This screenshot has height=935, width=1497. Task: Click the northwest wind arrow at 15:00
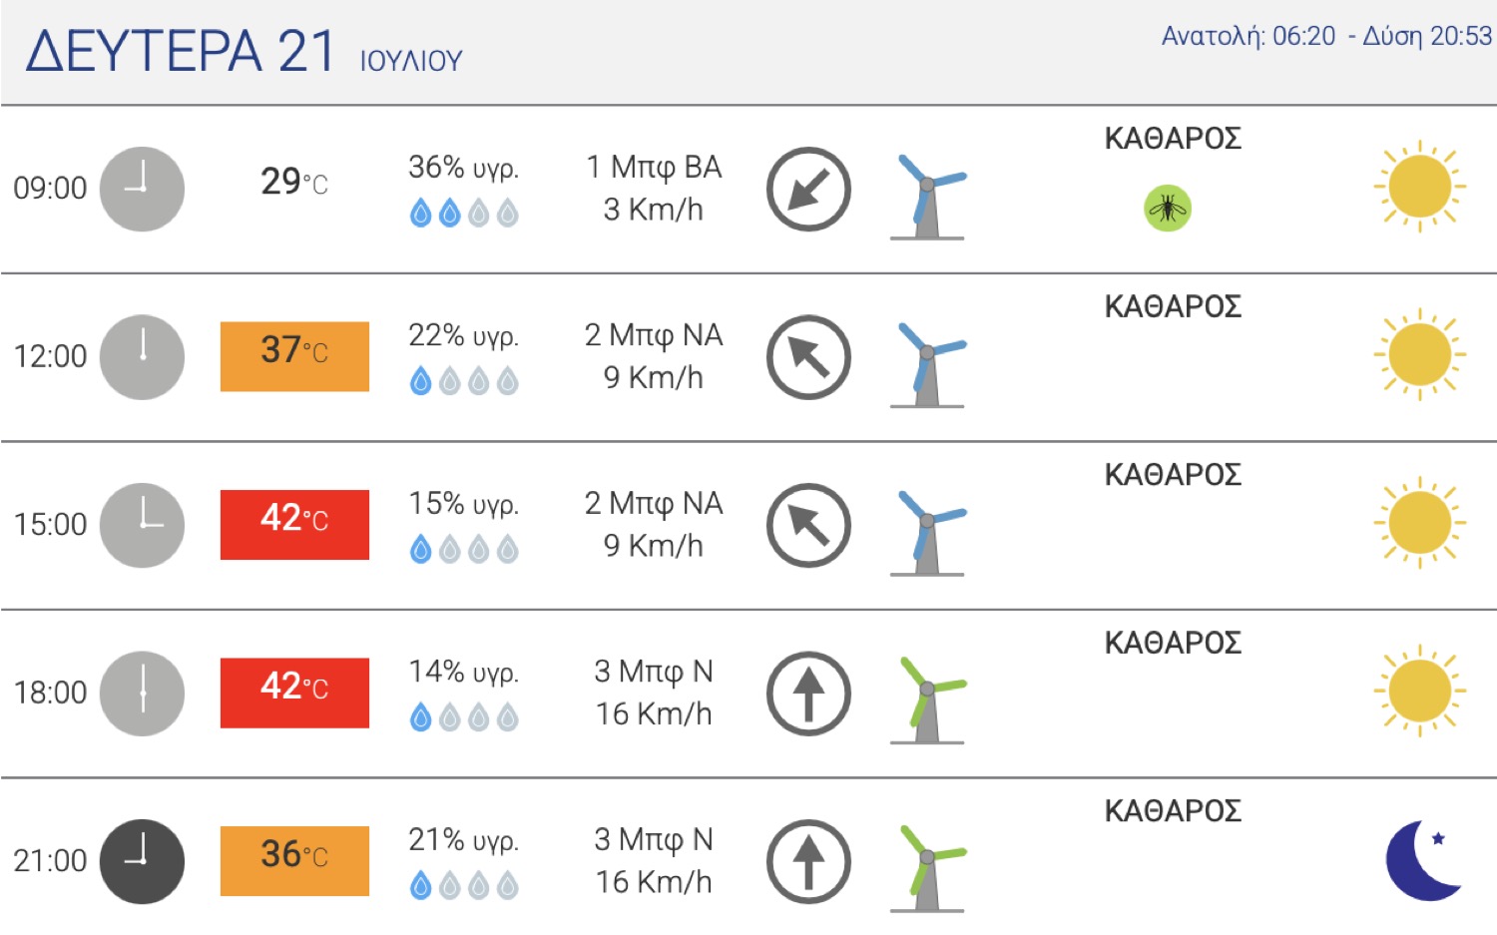(808, 525)
